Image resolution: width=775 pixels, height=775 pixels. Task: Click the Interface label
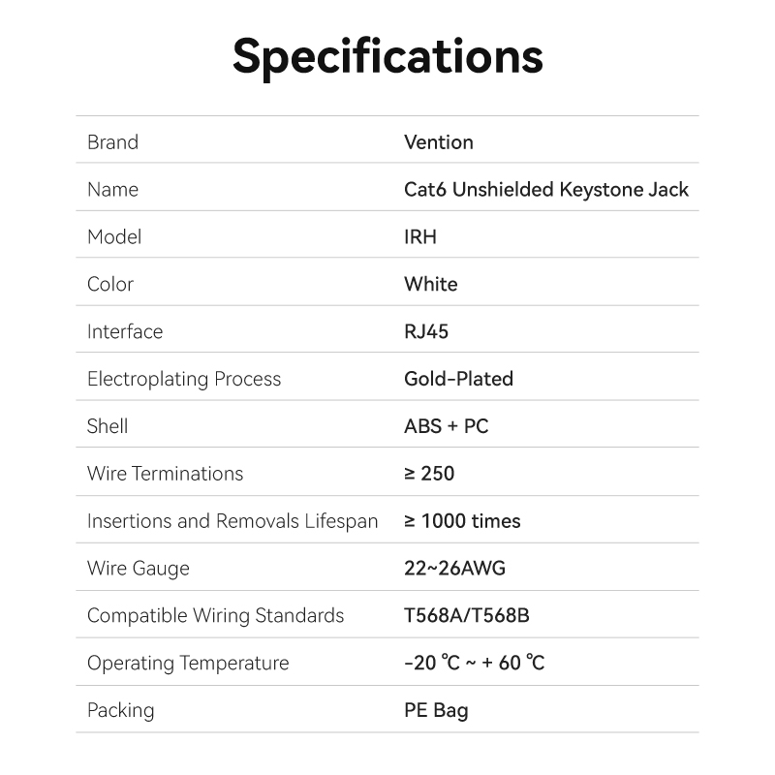125,332
